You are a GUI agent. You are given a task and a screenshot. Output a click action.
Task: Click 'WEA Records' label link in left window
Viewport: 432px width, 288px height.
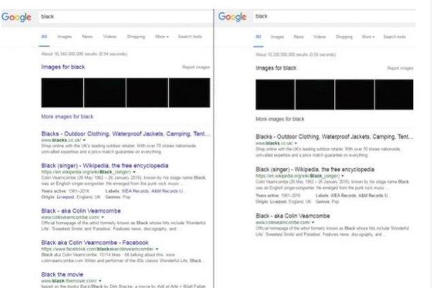click(135, 191)
